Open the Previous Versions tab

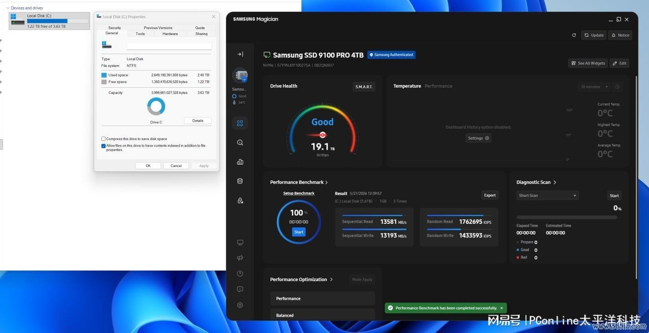coord(158,28)
